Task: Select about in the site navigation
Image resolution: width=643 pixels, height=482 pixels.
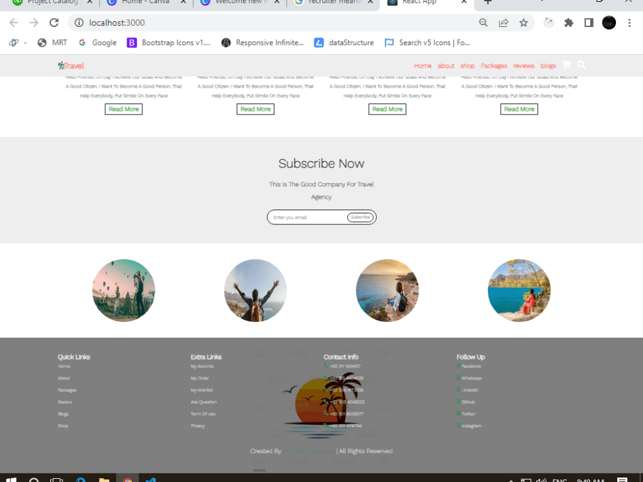Action: click(446, 65)
